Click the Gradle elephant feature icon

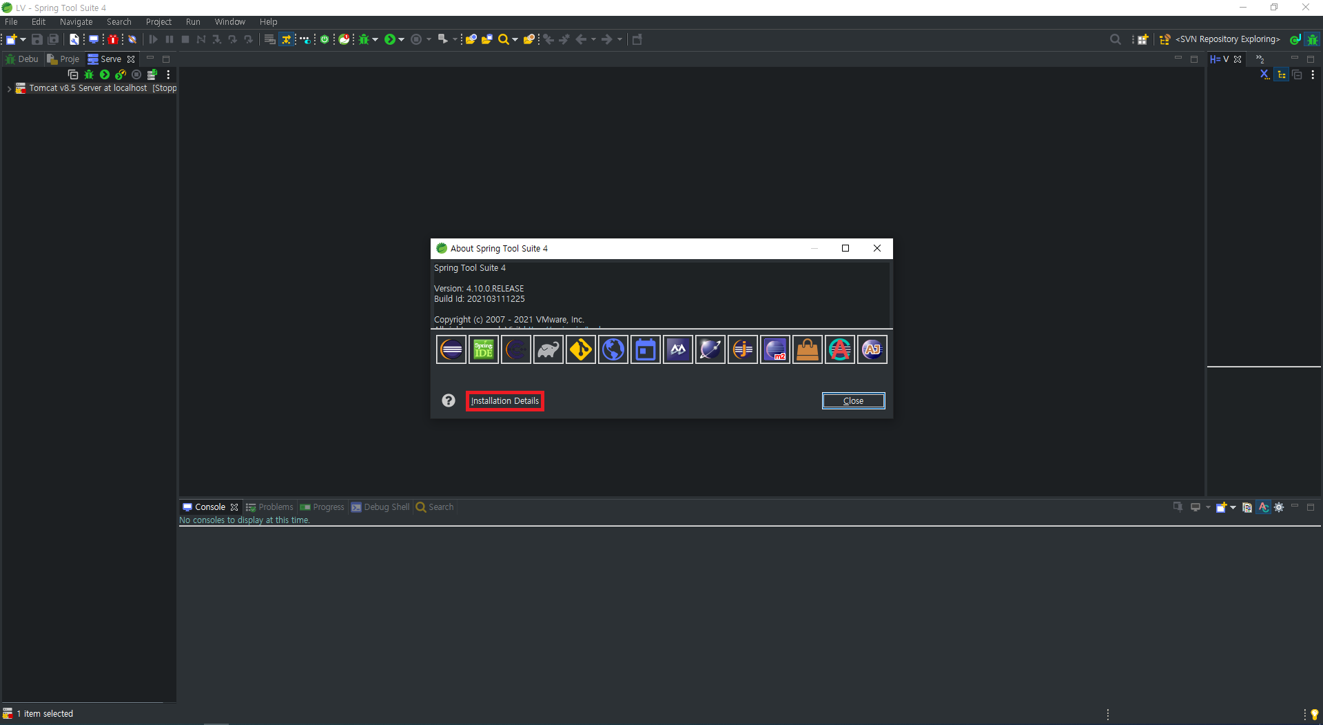click(x=548, y=349)
